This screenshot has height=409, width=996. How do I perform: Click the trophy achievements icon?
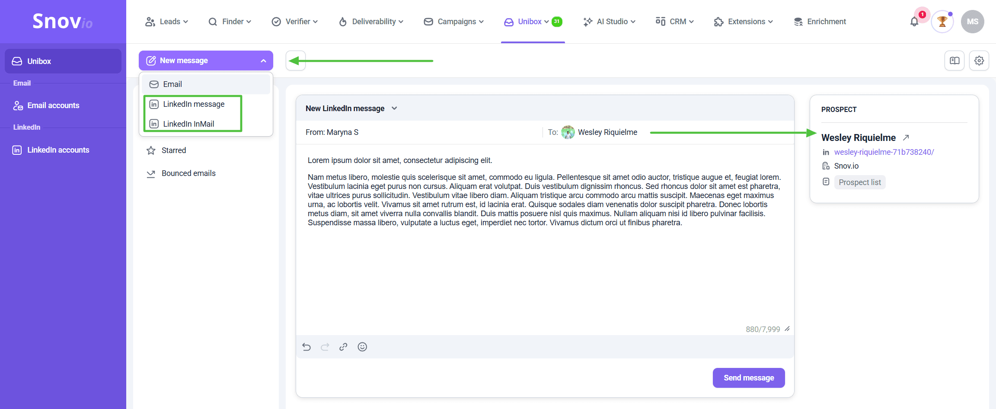(942, 22)
